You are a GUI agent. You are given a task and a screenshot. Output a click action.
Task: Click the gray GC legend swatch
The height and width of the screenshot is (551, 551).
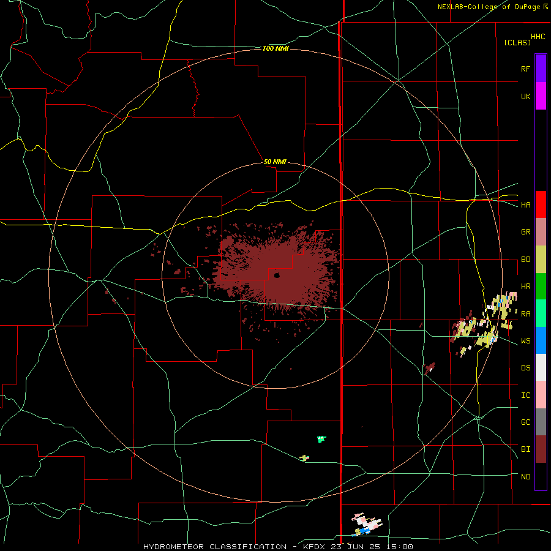541,422
